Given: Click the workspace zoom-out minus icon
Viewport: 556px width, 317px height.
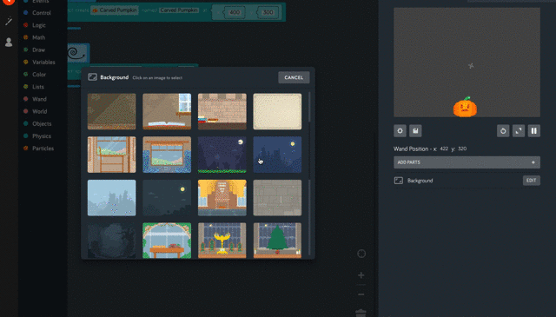Looking at the screenshot, I should pyautogui.click(x=361, y=294).
